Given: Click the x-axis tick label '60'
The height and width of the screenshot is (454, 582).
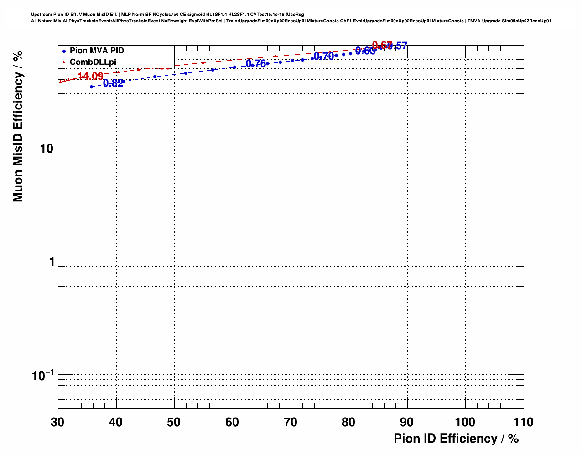Looking at the screenshot, I should (232, 423).
